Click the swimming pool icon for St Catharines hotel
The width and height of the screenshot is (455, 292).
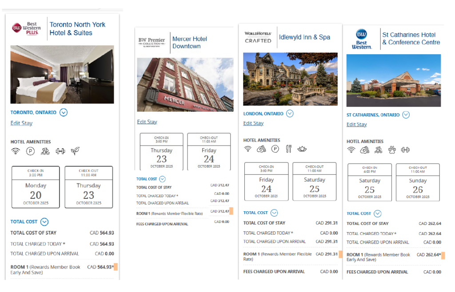tap(379, 150)
